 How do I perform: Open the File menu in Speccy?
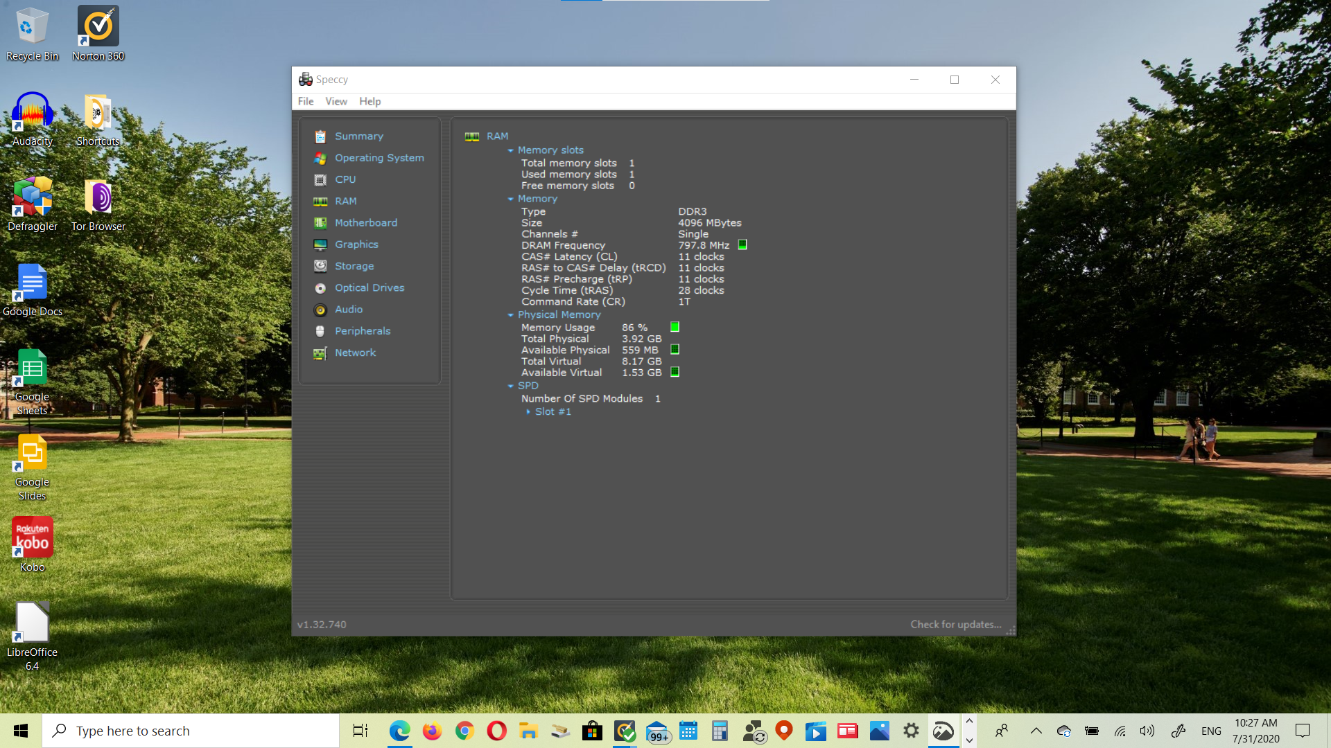pos(306,101)
